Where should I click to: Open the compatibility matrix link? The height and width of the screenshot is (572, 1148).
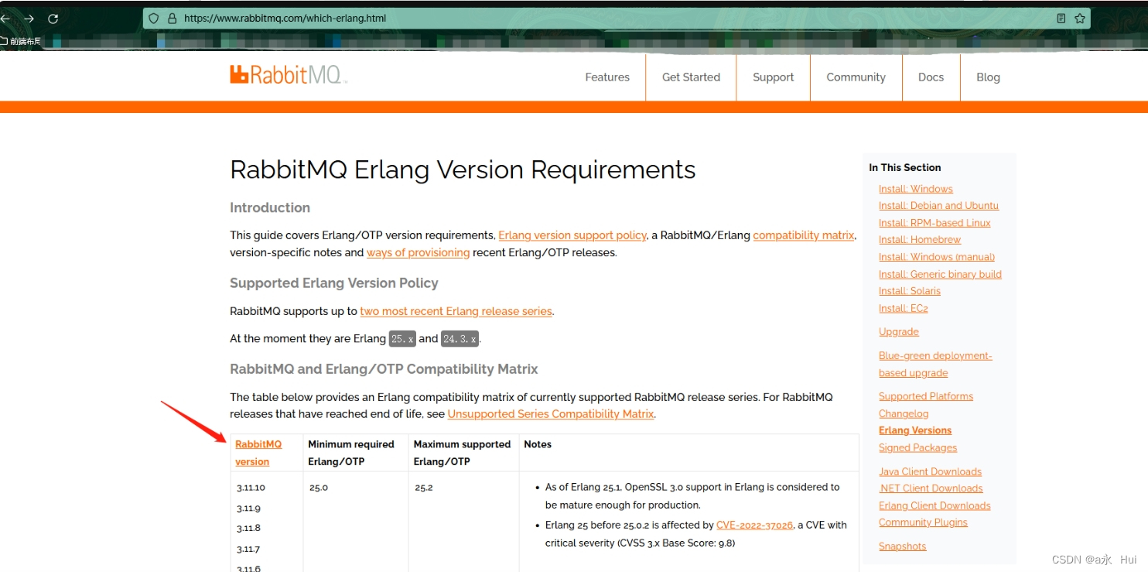point(804,235)
